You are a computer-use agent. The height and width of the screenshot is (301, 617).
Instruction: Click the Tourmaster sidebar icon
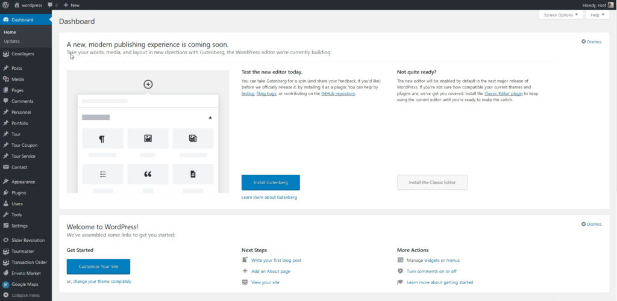click(5, 251)
